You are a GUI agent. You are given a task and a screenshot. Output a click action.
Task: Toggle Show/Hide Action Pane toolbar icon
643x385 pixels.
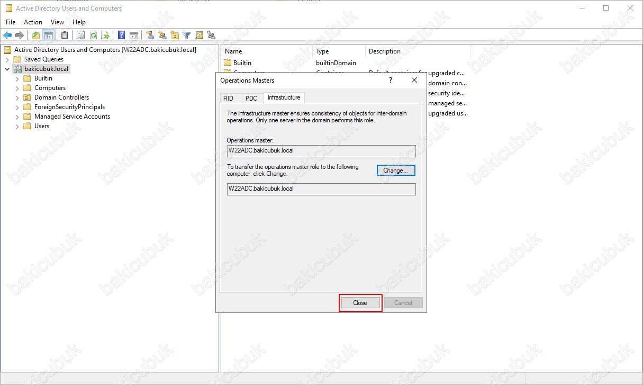tap(134, 35)
